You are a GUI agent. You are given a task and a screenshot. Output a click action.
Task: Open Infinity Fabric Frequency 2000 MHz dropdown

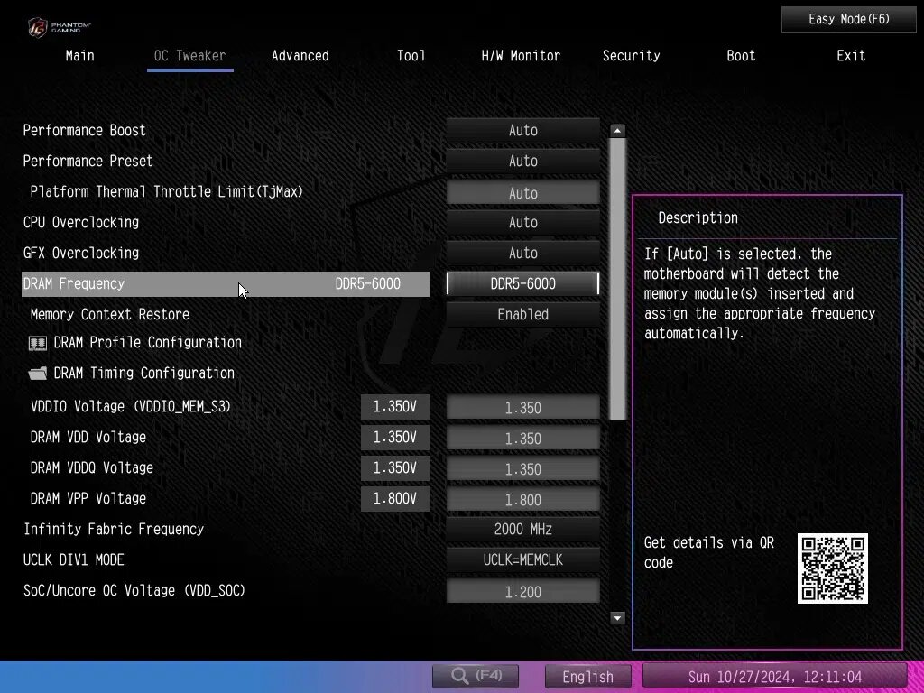(x=522, y=530)
